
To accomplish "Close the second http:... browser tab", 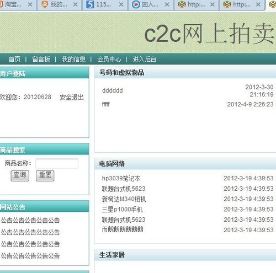I will (258, 4).
